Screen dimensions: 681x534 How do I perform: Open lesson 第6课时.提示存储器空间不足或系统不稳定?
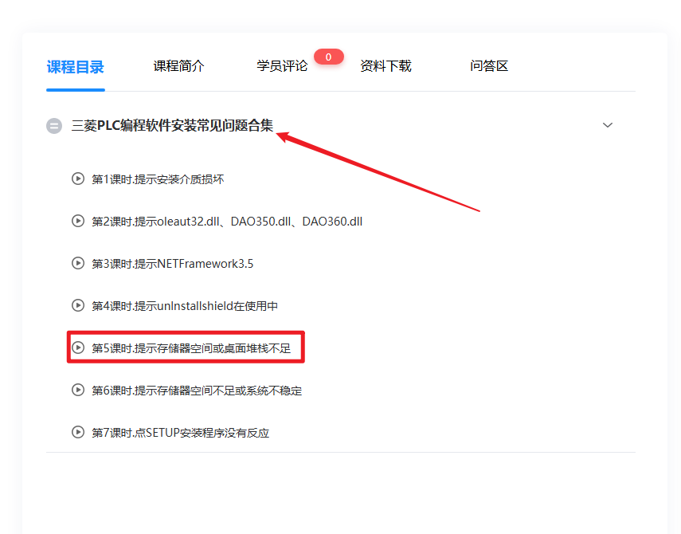[x=197, y=391]
